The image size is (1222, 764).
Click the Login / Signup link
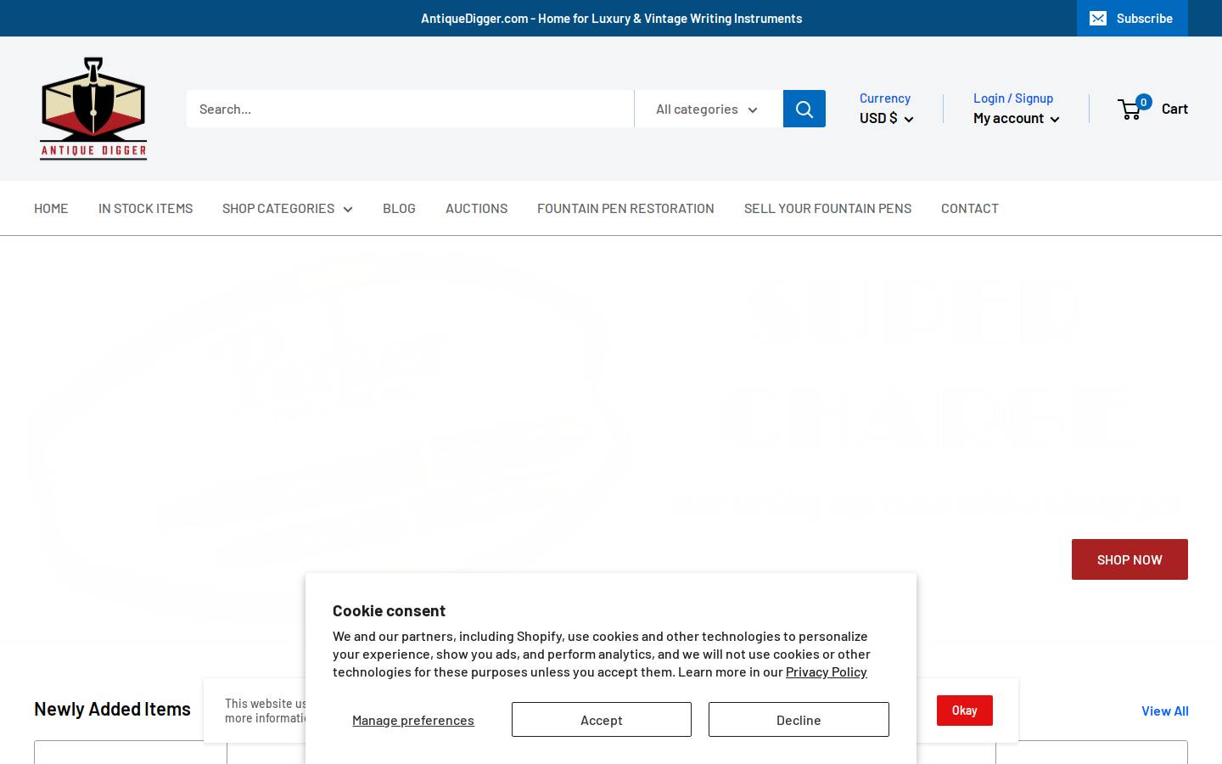(1013, 98)
